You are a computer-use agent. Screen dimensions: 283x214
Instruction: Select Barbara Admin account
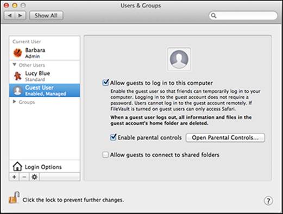pos(45,53)
